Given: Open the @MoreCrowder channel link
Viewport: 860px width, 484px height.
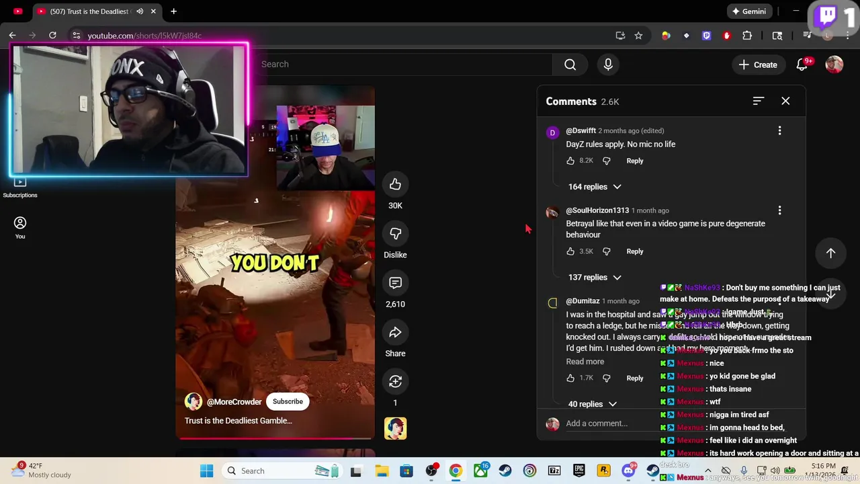Looking at the screenshot, I should pos(234,402).
